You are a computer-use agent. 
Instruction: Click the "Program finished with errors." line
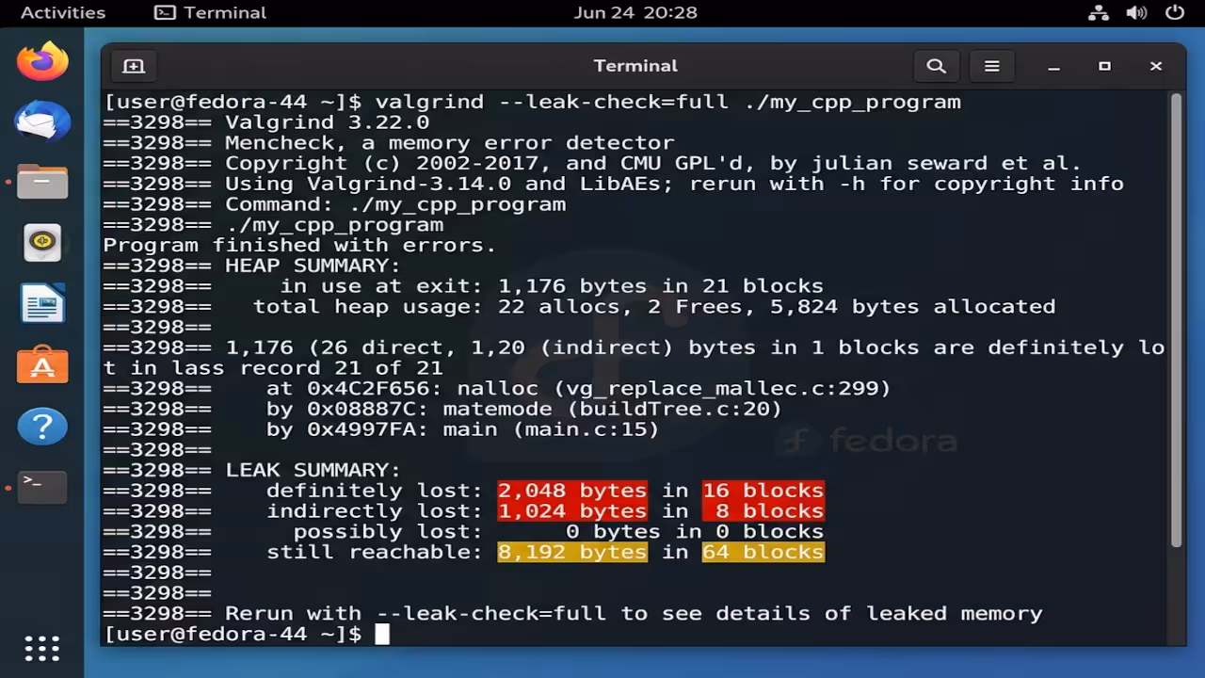coord(299,245)
